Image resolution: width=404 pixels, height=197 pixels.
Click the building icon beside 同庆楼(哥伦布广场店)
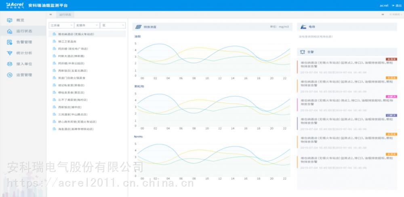click(54, 48)
